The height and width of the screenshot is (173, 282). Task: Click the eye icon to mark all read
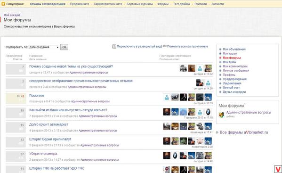[165, 46]
